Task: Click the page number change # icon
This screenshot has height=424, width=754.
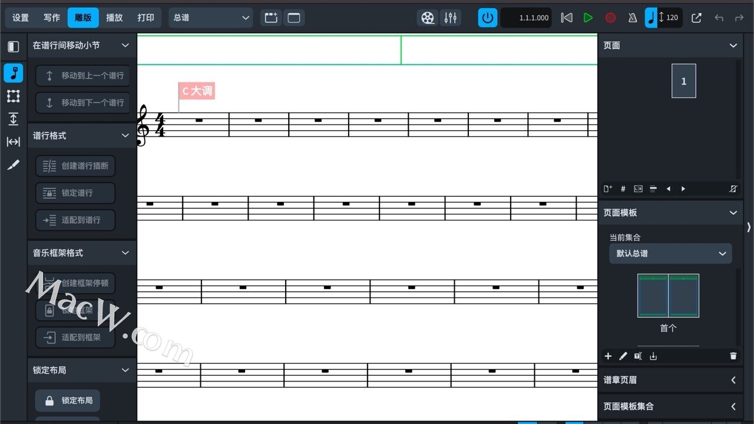Action: [623, 189]
